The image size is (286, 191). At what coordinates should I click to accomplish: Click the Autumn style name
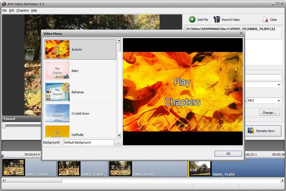(x=77, y=49)
